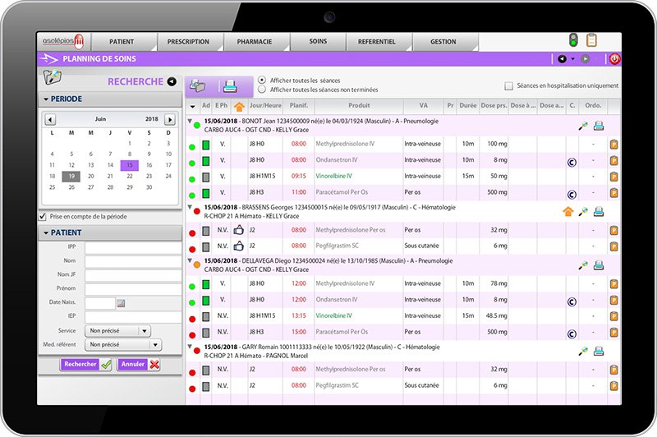Click the printer icon in toolbar
657x437 pixels.
[230, 86]
